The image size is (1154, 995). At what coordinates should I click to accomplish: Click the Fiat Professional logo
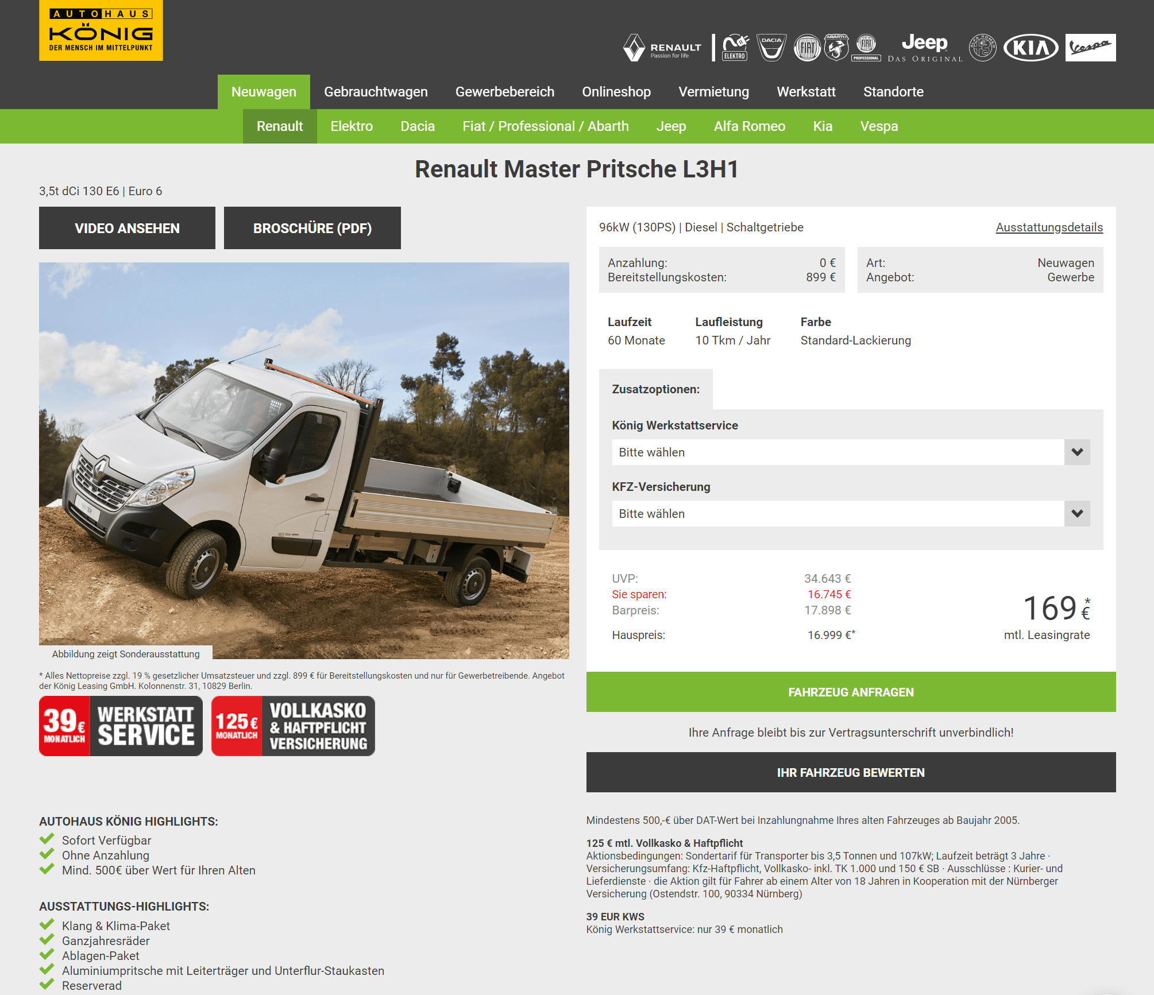(866, 48)
